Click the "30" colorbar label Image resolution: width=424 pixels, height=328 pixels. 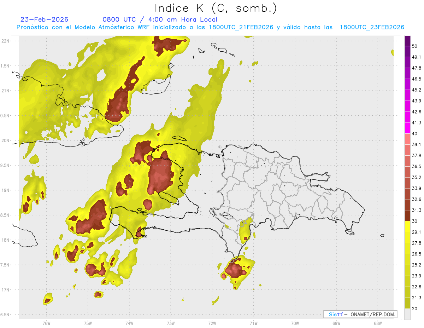[x=415, y=221]
